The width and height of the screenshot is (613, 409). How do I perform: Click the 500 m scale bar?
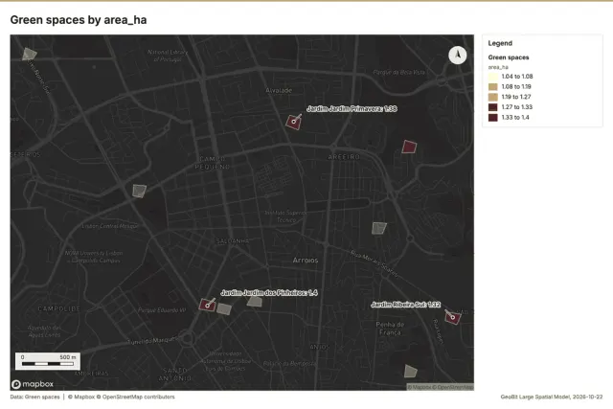pyautogui.click(x=48, y=361)
